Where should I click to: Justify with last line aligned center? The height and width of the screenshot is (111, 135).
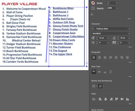(x=116, y=58)
